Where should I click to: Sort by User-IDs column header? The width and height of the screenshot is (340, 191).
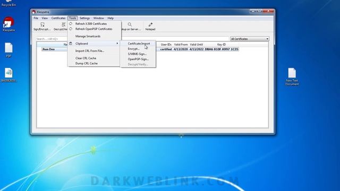pyautogui.click(x=166, y=45)
